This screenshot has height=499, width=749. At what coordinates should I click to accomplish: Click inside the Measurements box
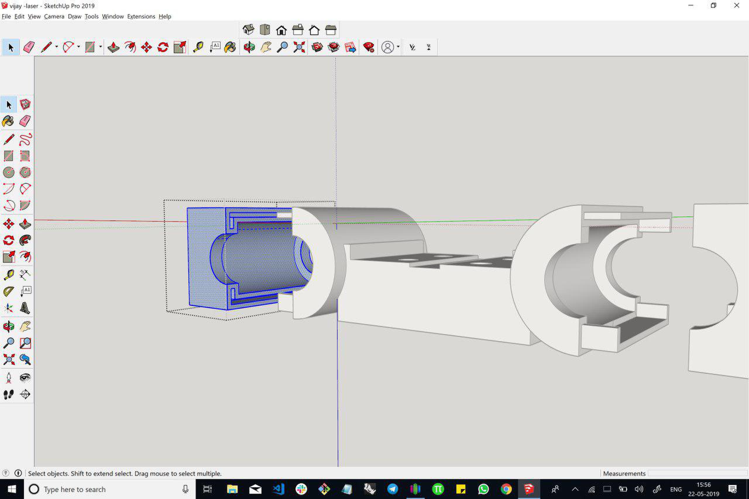(697, 473)
